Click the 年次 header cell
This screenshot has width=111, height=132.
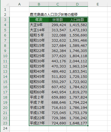pyautogui.click(x=39, y=20)
